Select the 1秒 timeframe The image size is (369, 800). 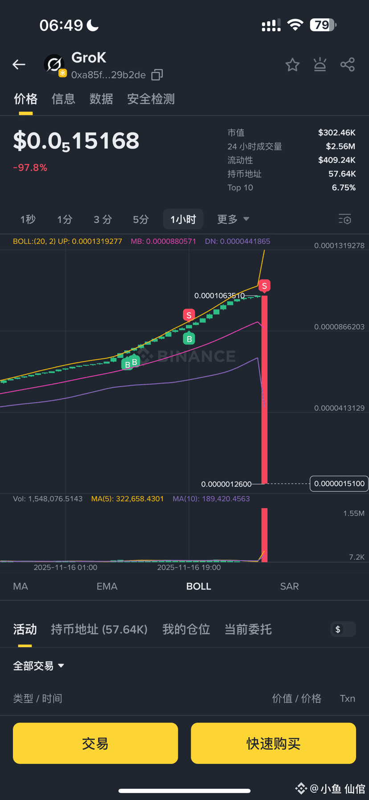(x=28, y=219)
